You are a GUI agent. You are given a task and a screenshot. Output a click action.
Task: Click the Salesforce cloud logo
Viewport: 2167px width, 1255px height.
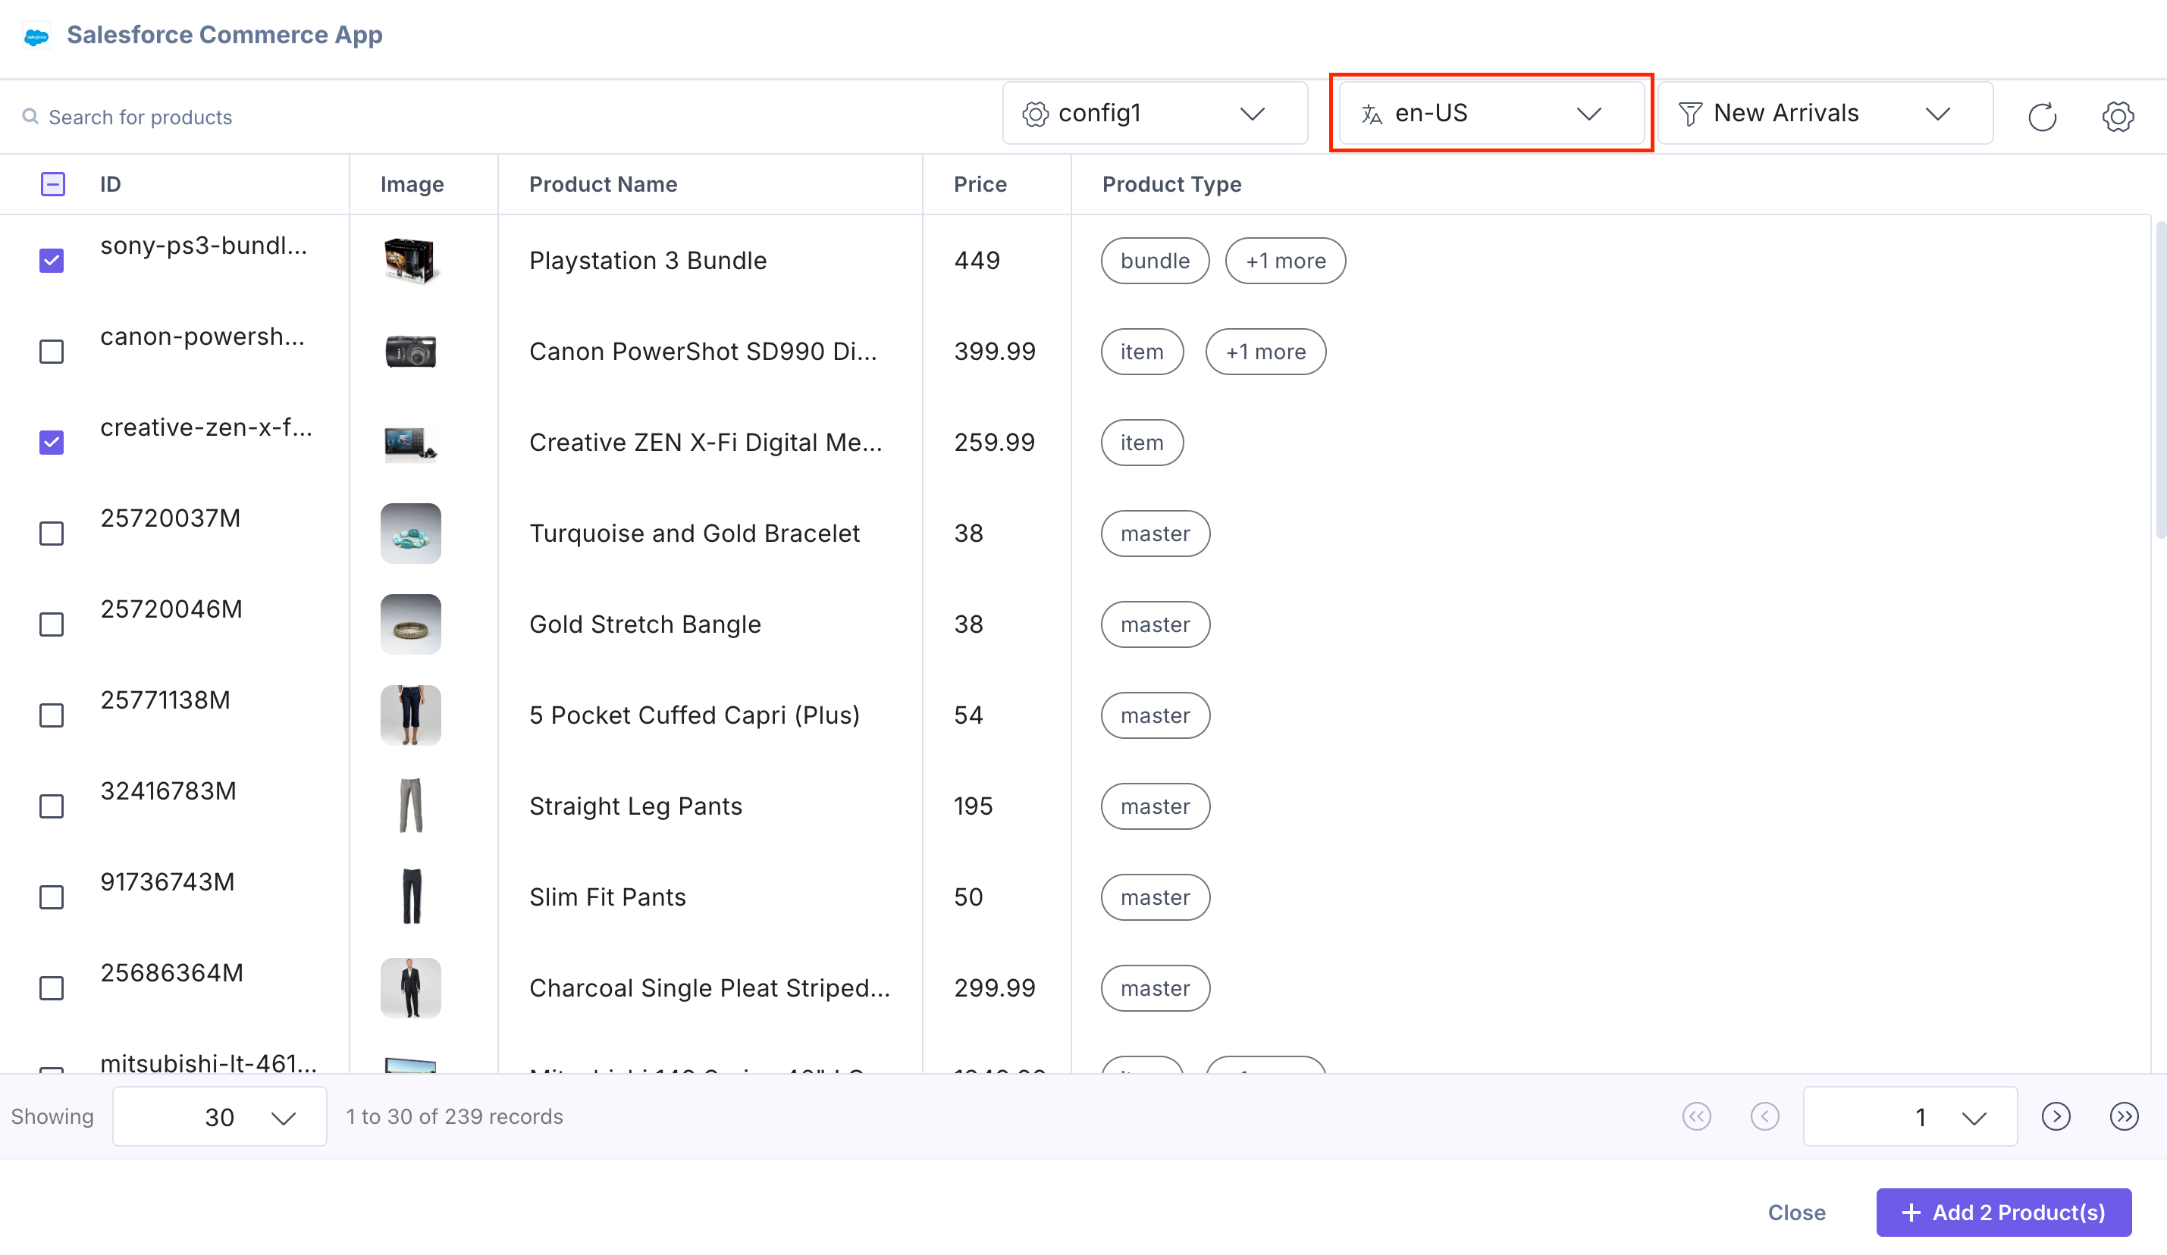pyautogui.click(x=36, y=36)
